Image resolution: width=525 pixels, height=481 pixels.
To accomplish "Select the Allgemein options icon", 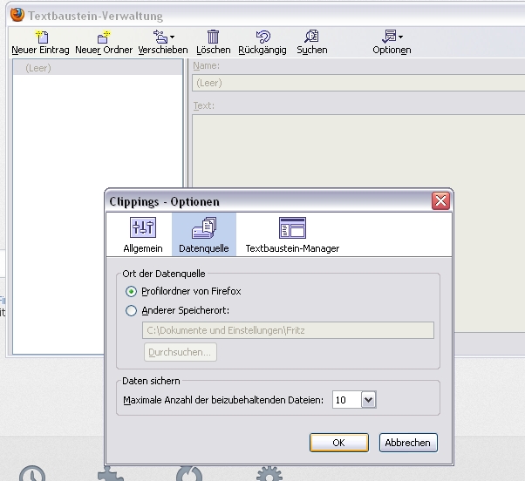I will tap(143, 228).
